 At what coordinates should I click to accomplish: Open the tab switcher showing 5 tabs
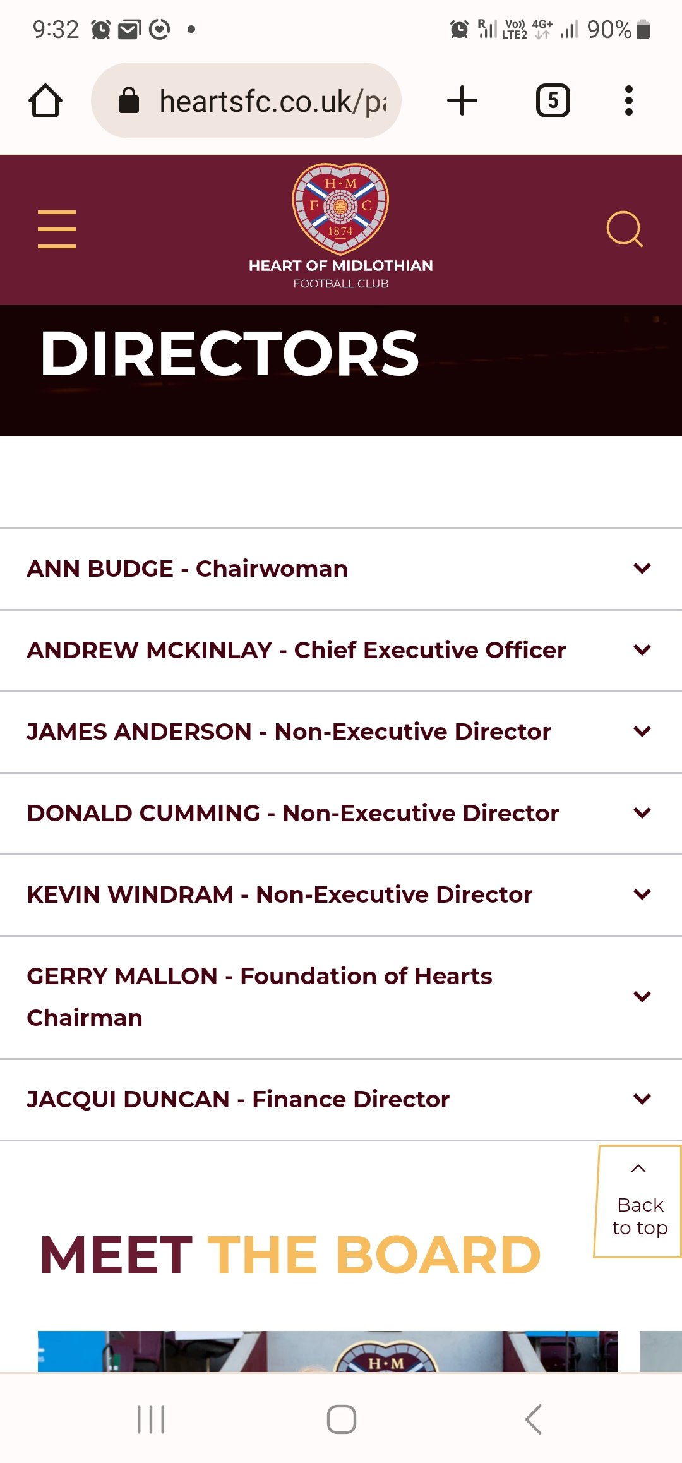pyautogui.click(x=553, y=101)
